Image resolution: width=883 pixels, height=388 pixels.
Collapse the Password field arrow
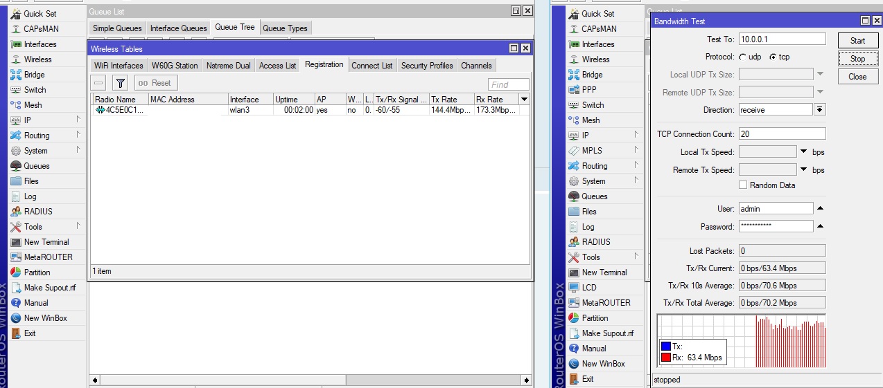click(820, 226)
